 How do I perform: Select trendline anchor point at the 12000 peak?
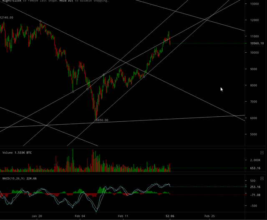pyautogui.click(x=40, y=21)
